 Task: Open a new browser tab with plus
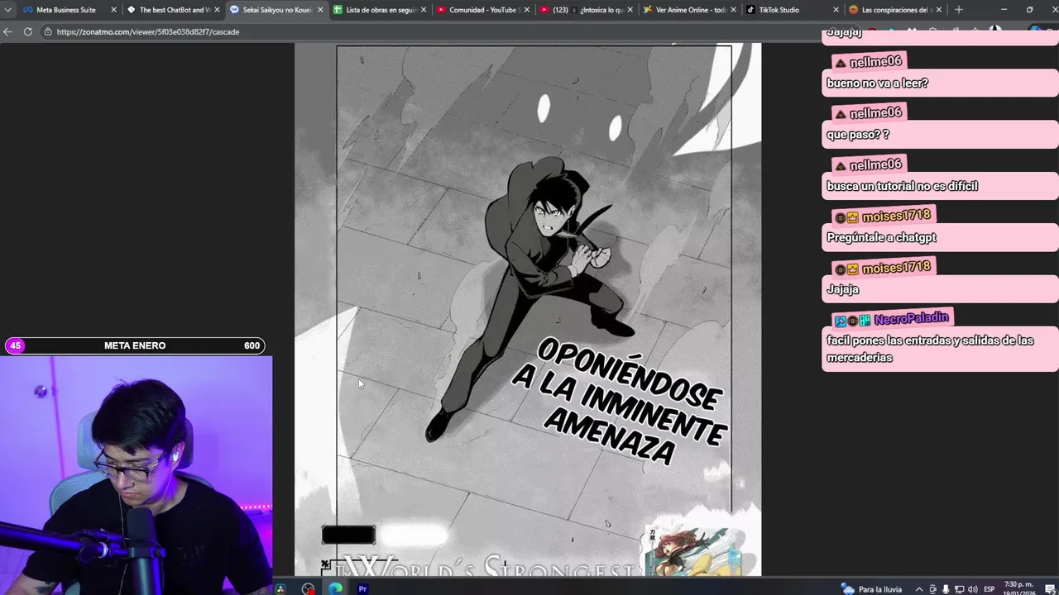pyautogui.click(x=959, y=10)
